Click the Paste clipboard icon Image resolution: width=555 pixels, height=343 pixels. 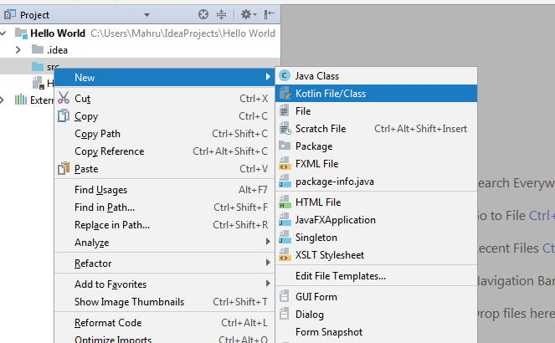pyautogui.click(x=64, y=169)
